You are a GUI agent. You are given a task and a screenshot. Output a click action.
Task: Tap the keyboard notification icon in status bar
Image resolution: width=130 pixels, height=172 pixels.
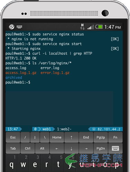(19, 27)
